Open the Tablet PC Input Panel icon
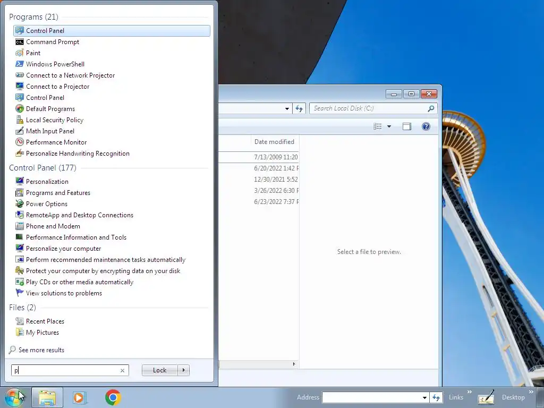544x408 pixels. pyautogui.click(x=486, y=397)
